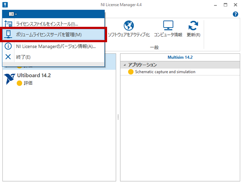
Task: Click the globe activate software icon
Action: click(x=129, y=25)
